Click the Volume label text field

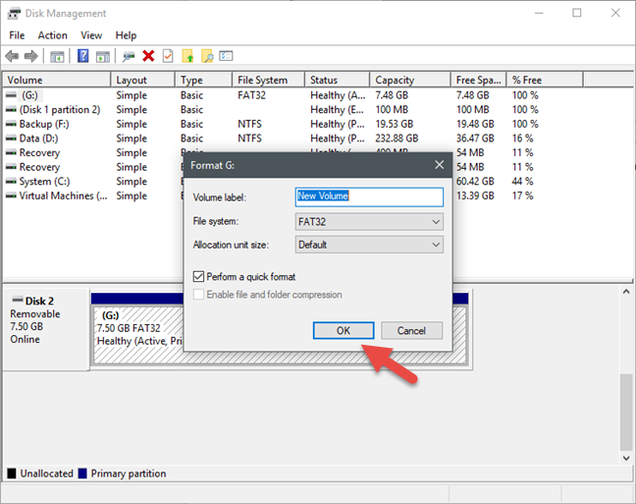(x=369, y=196)
